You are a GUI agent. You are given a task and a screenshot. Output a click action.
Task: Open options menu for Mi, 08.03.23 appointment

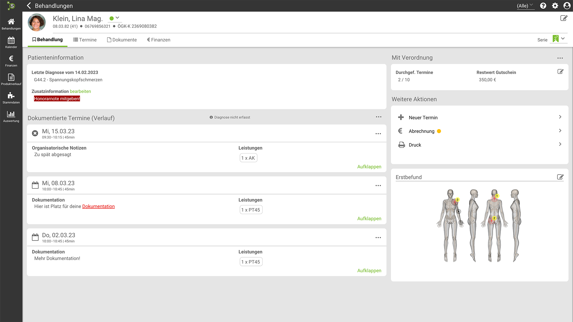tap(378, 185)
